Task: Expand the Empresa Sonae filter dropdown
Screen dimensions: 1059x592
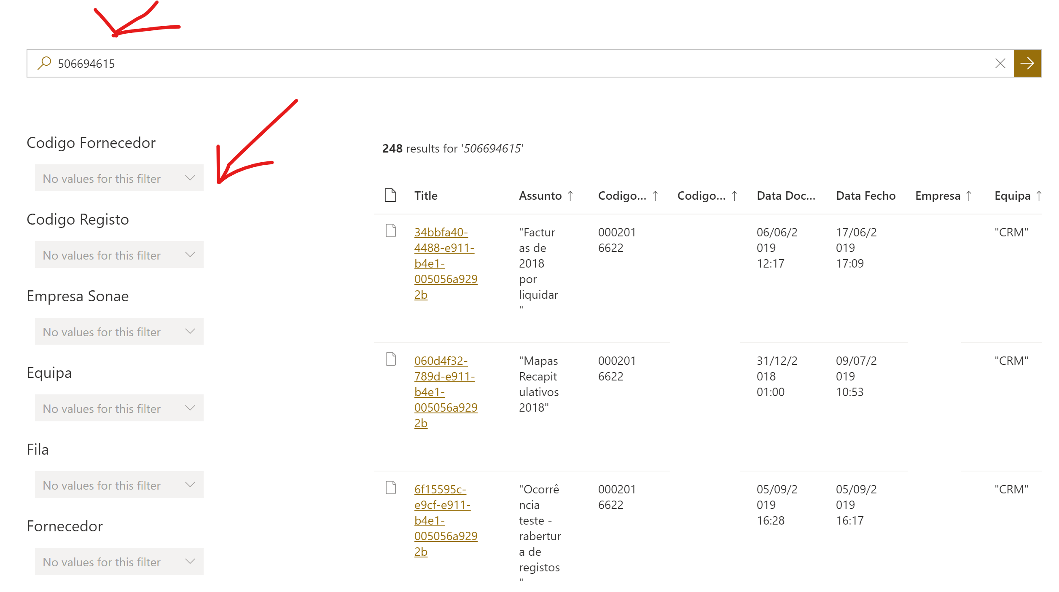Action: point(119,331)
